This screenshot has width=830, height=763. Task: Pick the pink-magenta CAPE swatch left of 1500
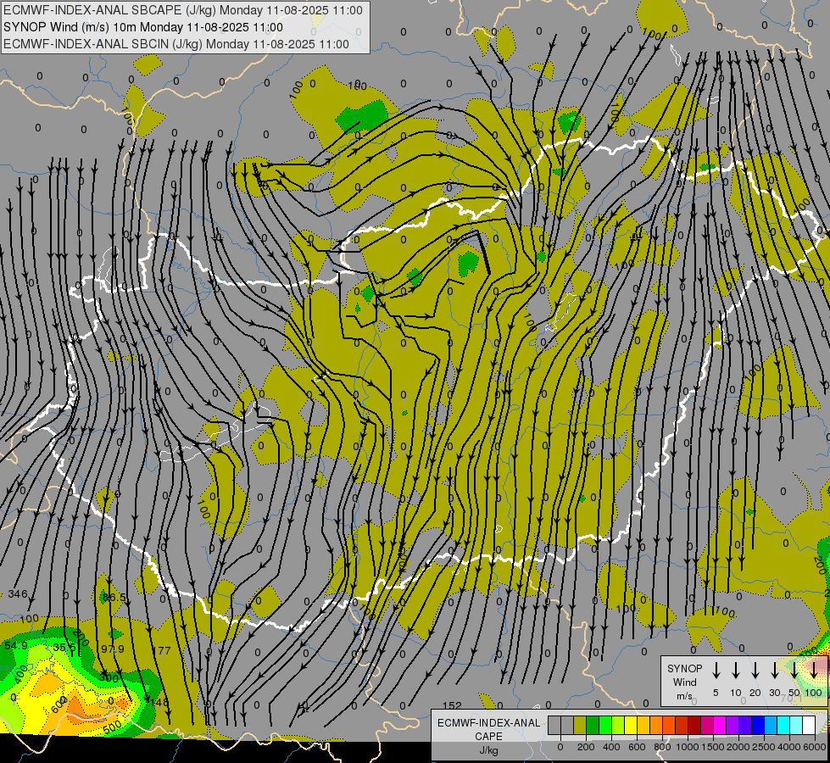point(707,726)
